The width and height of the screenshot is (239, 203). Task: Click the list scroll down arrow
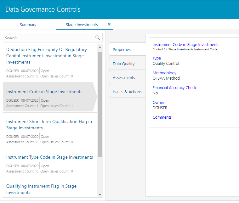[x=100, y=194]
